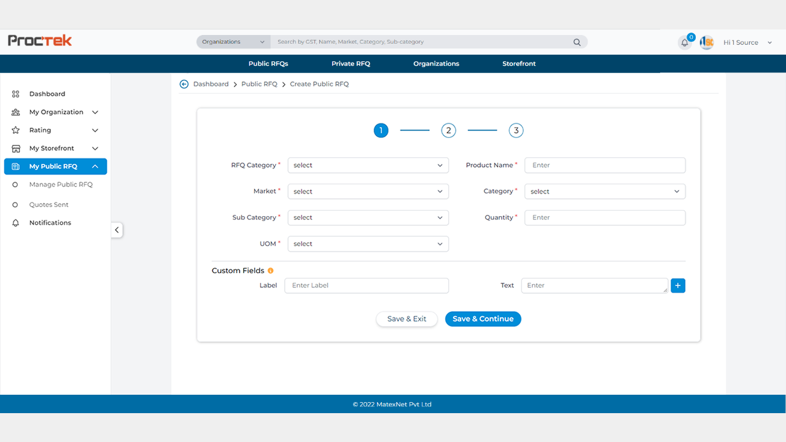Open the Dashboard sidebar item
Image resolution: width=786 pixels, height=442 pixels.
(x=47, y=94)
